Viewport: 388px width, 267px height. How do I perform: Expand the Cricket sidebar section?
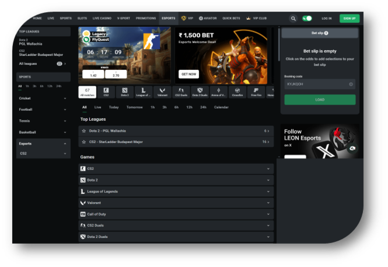click(x=43, y=99)
